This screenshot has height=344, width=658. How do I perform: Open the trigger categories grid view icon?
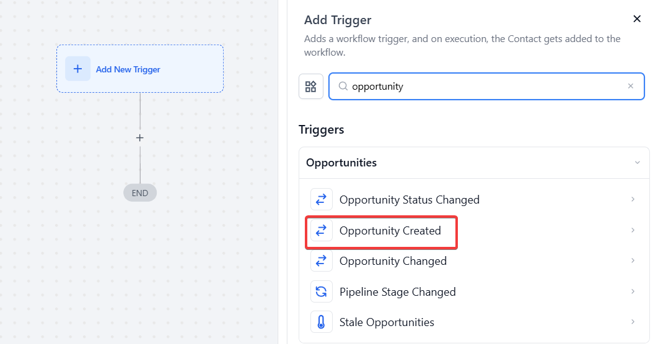pos(311,87)
